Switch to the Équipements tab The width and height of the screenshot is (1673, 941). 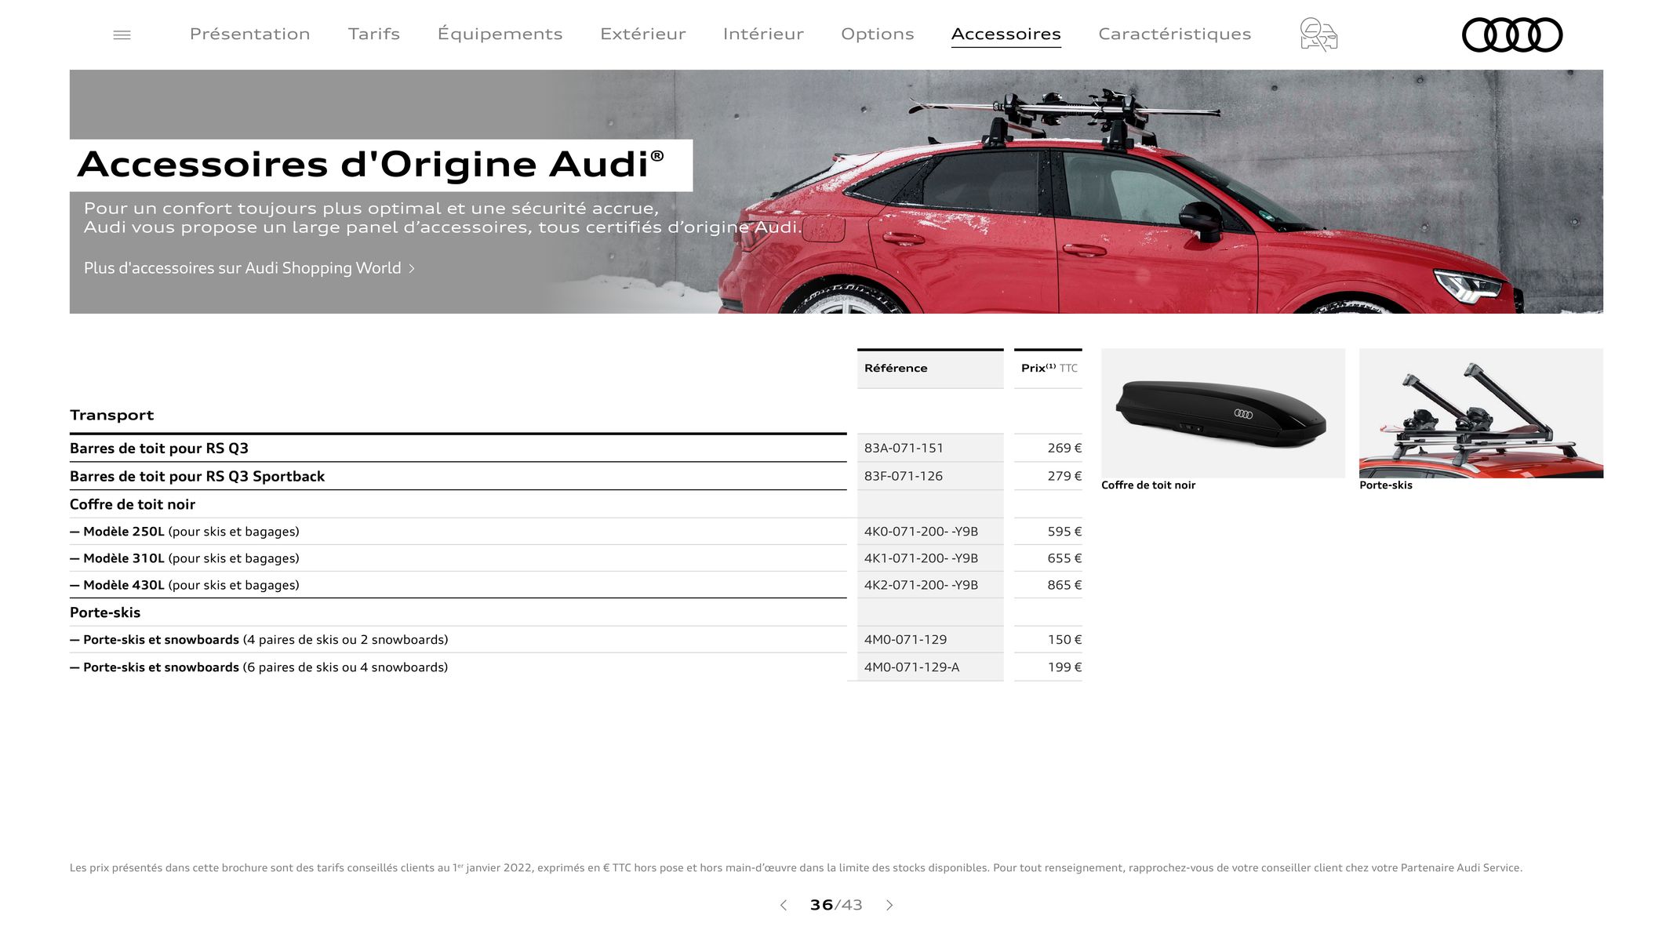tap(500, 34)
